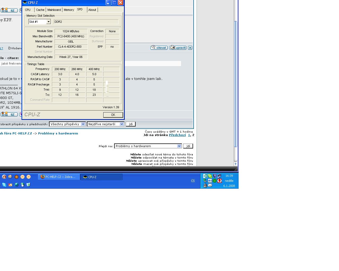Click the system clock showing 16:39

pyautogui.click(x=229, y=176)
